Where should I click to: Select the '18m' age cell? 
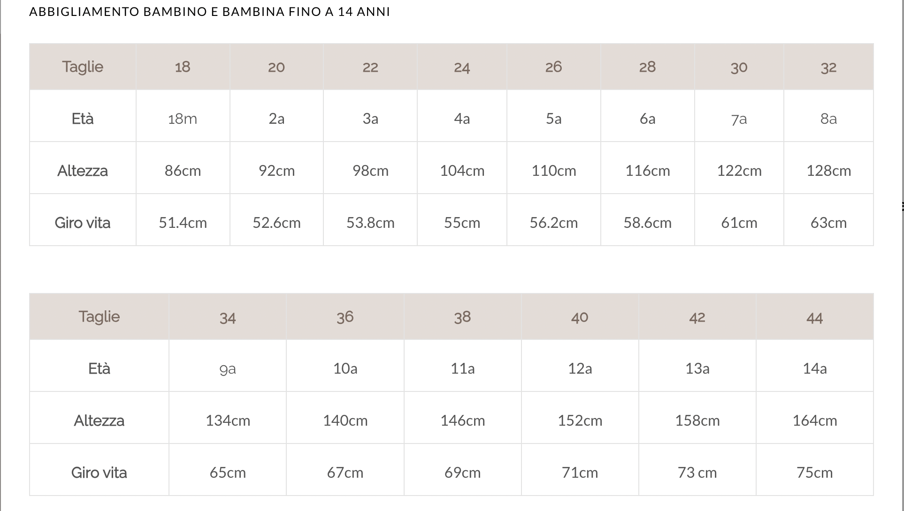[183, 119]
